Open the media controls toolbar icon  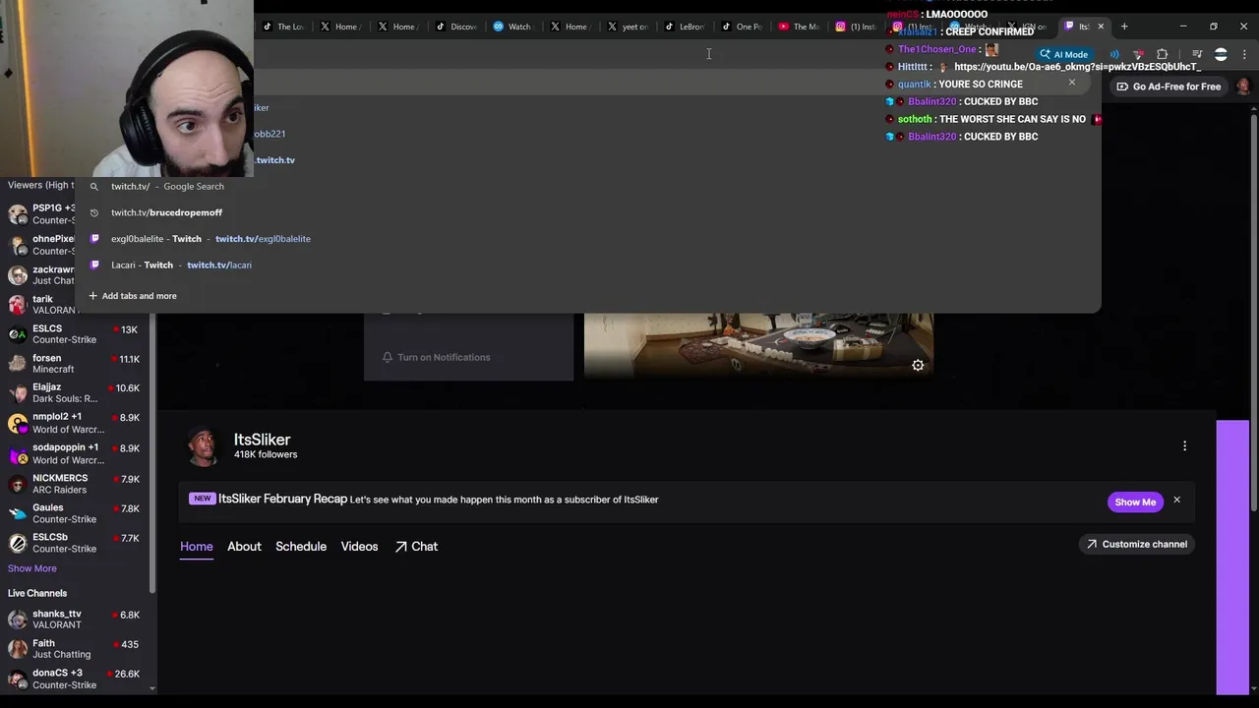(x=1197, y=55)
